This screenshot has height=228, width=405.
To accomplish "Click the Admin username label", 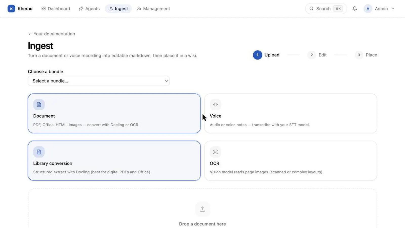I will 381,9.
